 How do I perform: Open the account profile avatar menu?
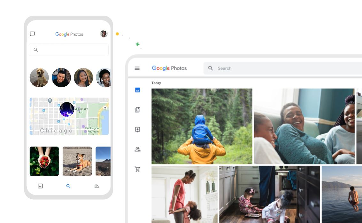[x=104, y=33]
